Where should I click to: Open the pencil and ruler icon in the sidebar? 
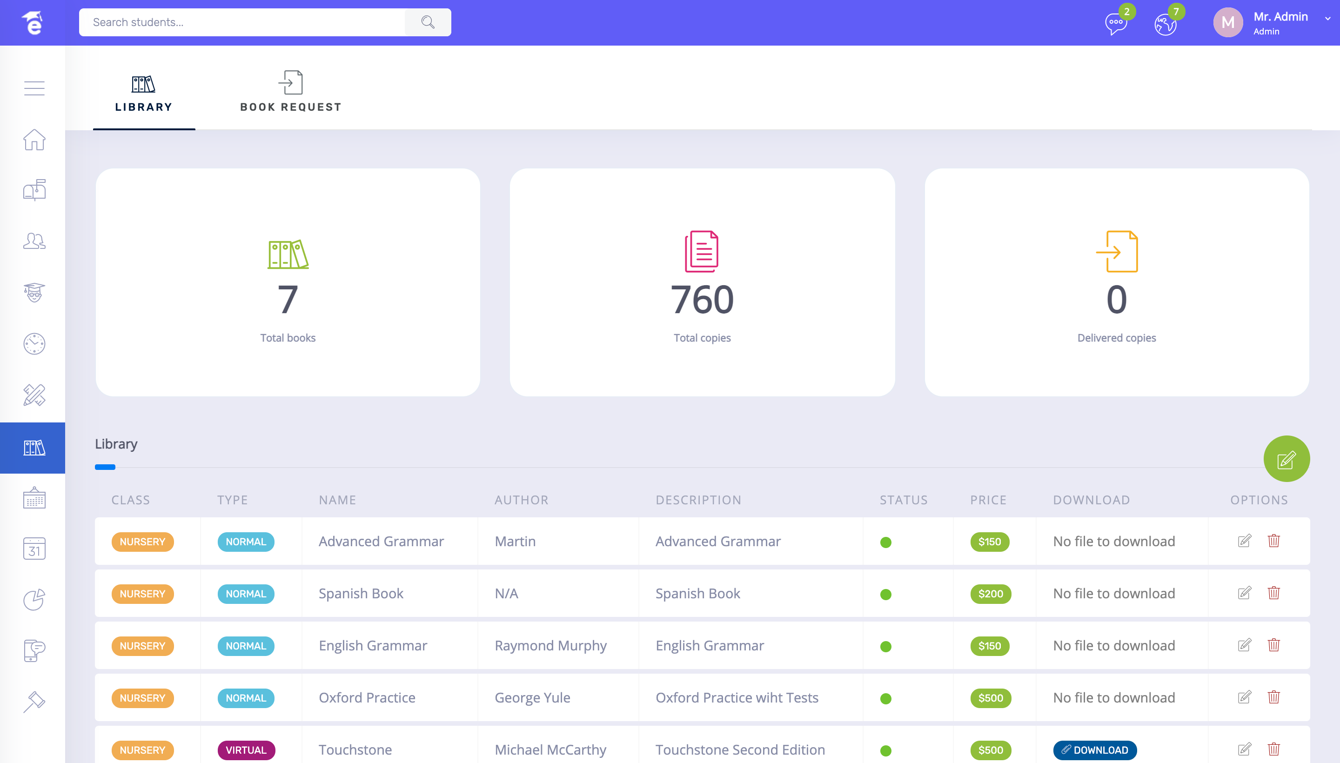tap(34, 395)
